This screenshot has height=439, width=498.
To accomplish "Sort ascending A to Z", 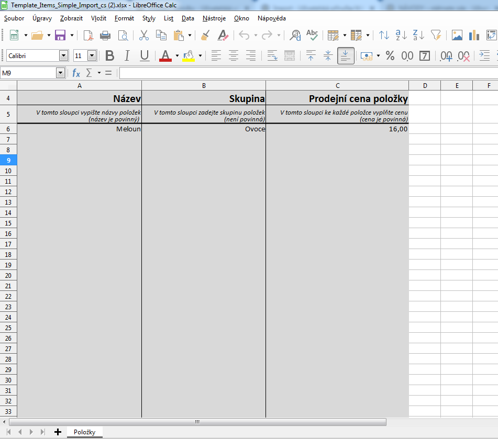I will click(401, 35).
